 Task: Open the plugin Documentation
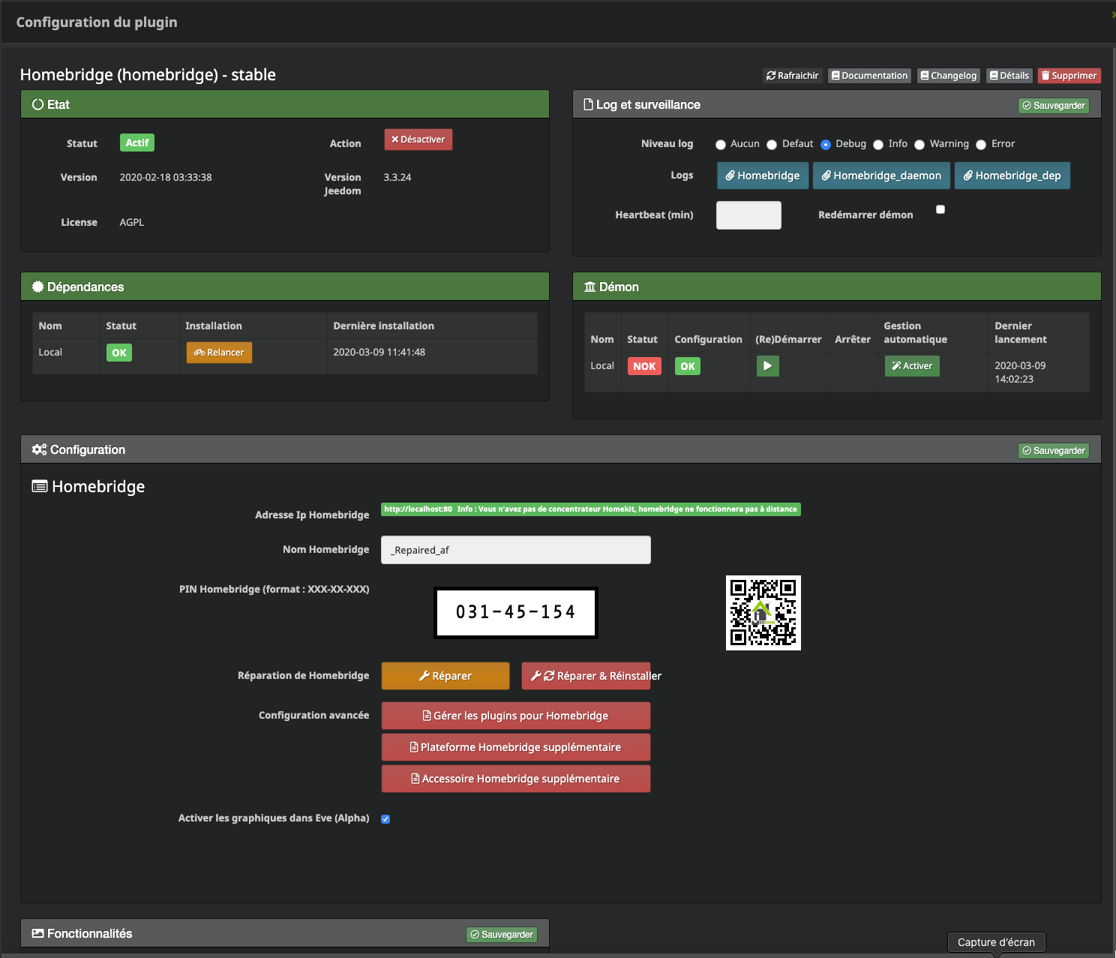click(869, 76)
